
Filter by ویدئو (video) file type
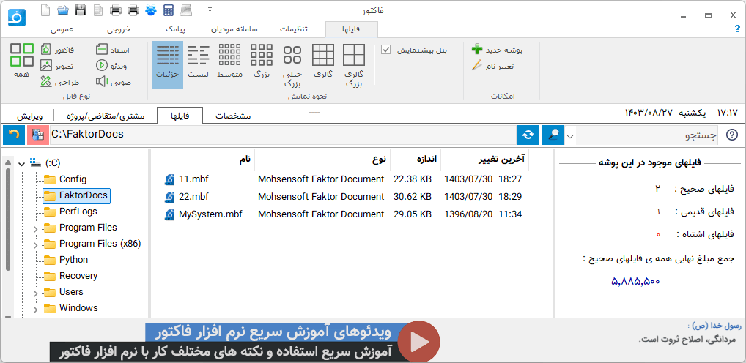(111, 66)
